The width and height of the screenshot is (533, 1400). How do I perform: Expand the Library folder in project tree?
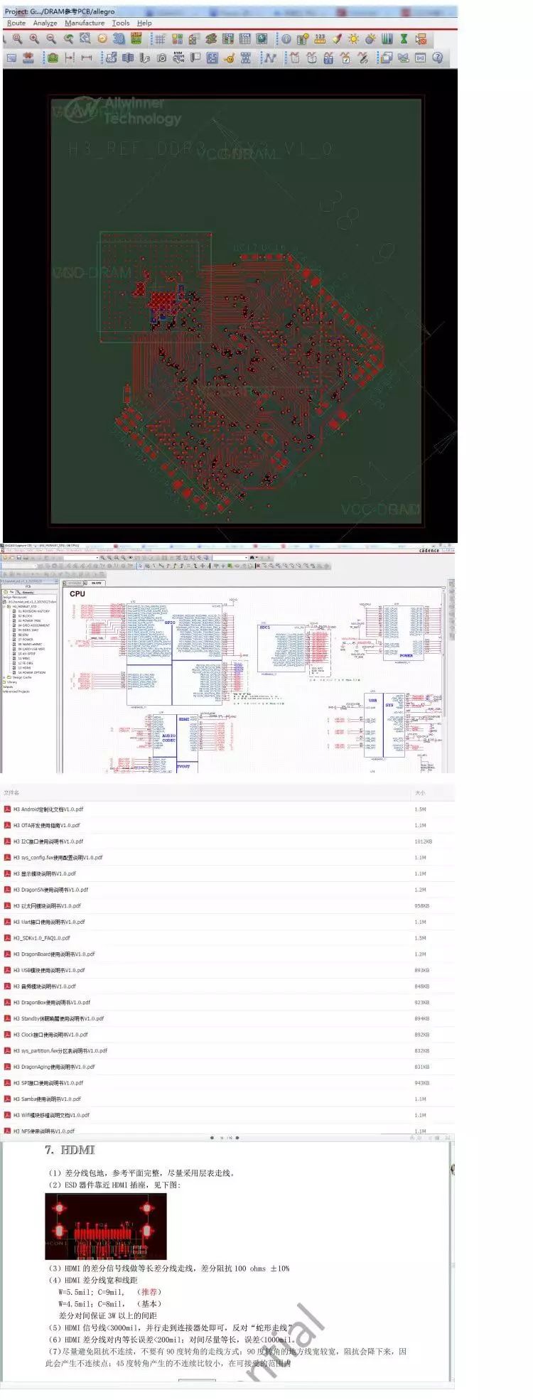point(12,682)
